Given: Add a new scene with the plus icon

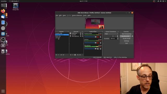Looking at the screenshot, I should 56,55.
